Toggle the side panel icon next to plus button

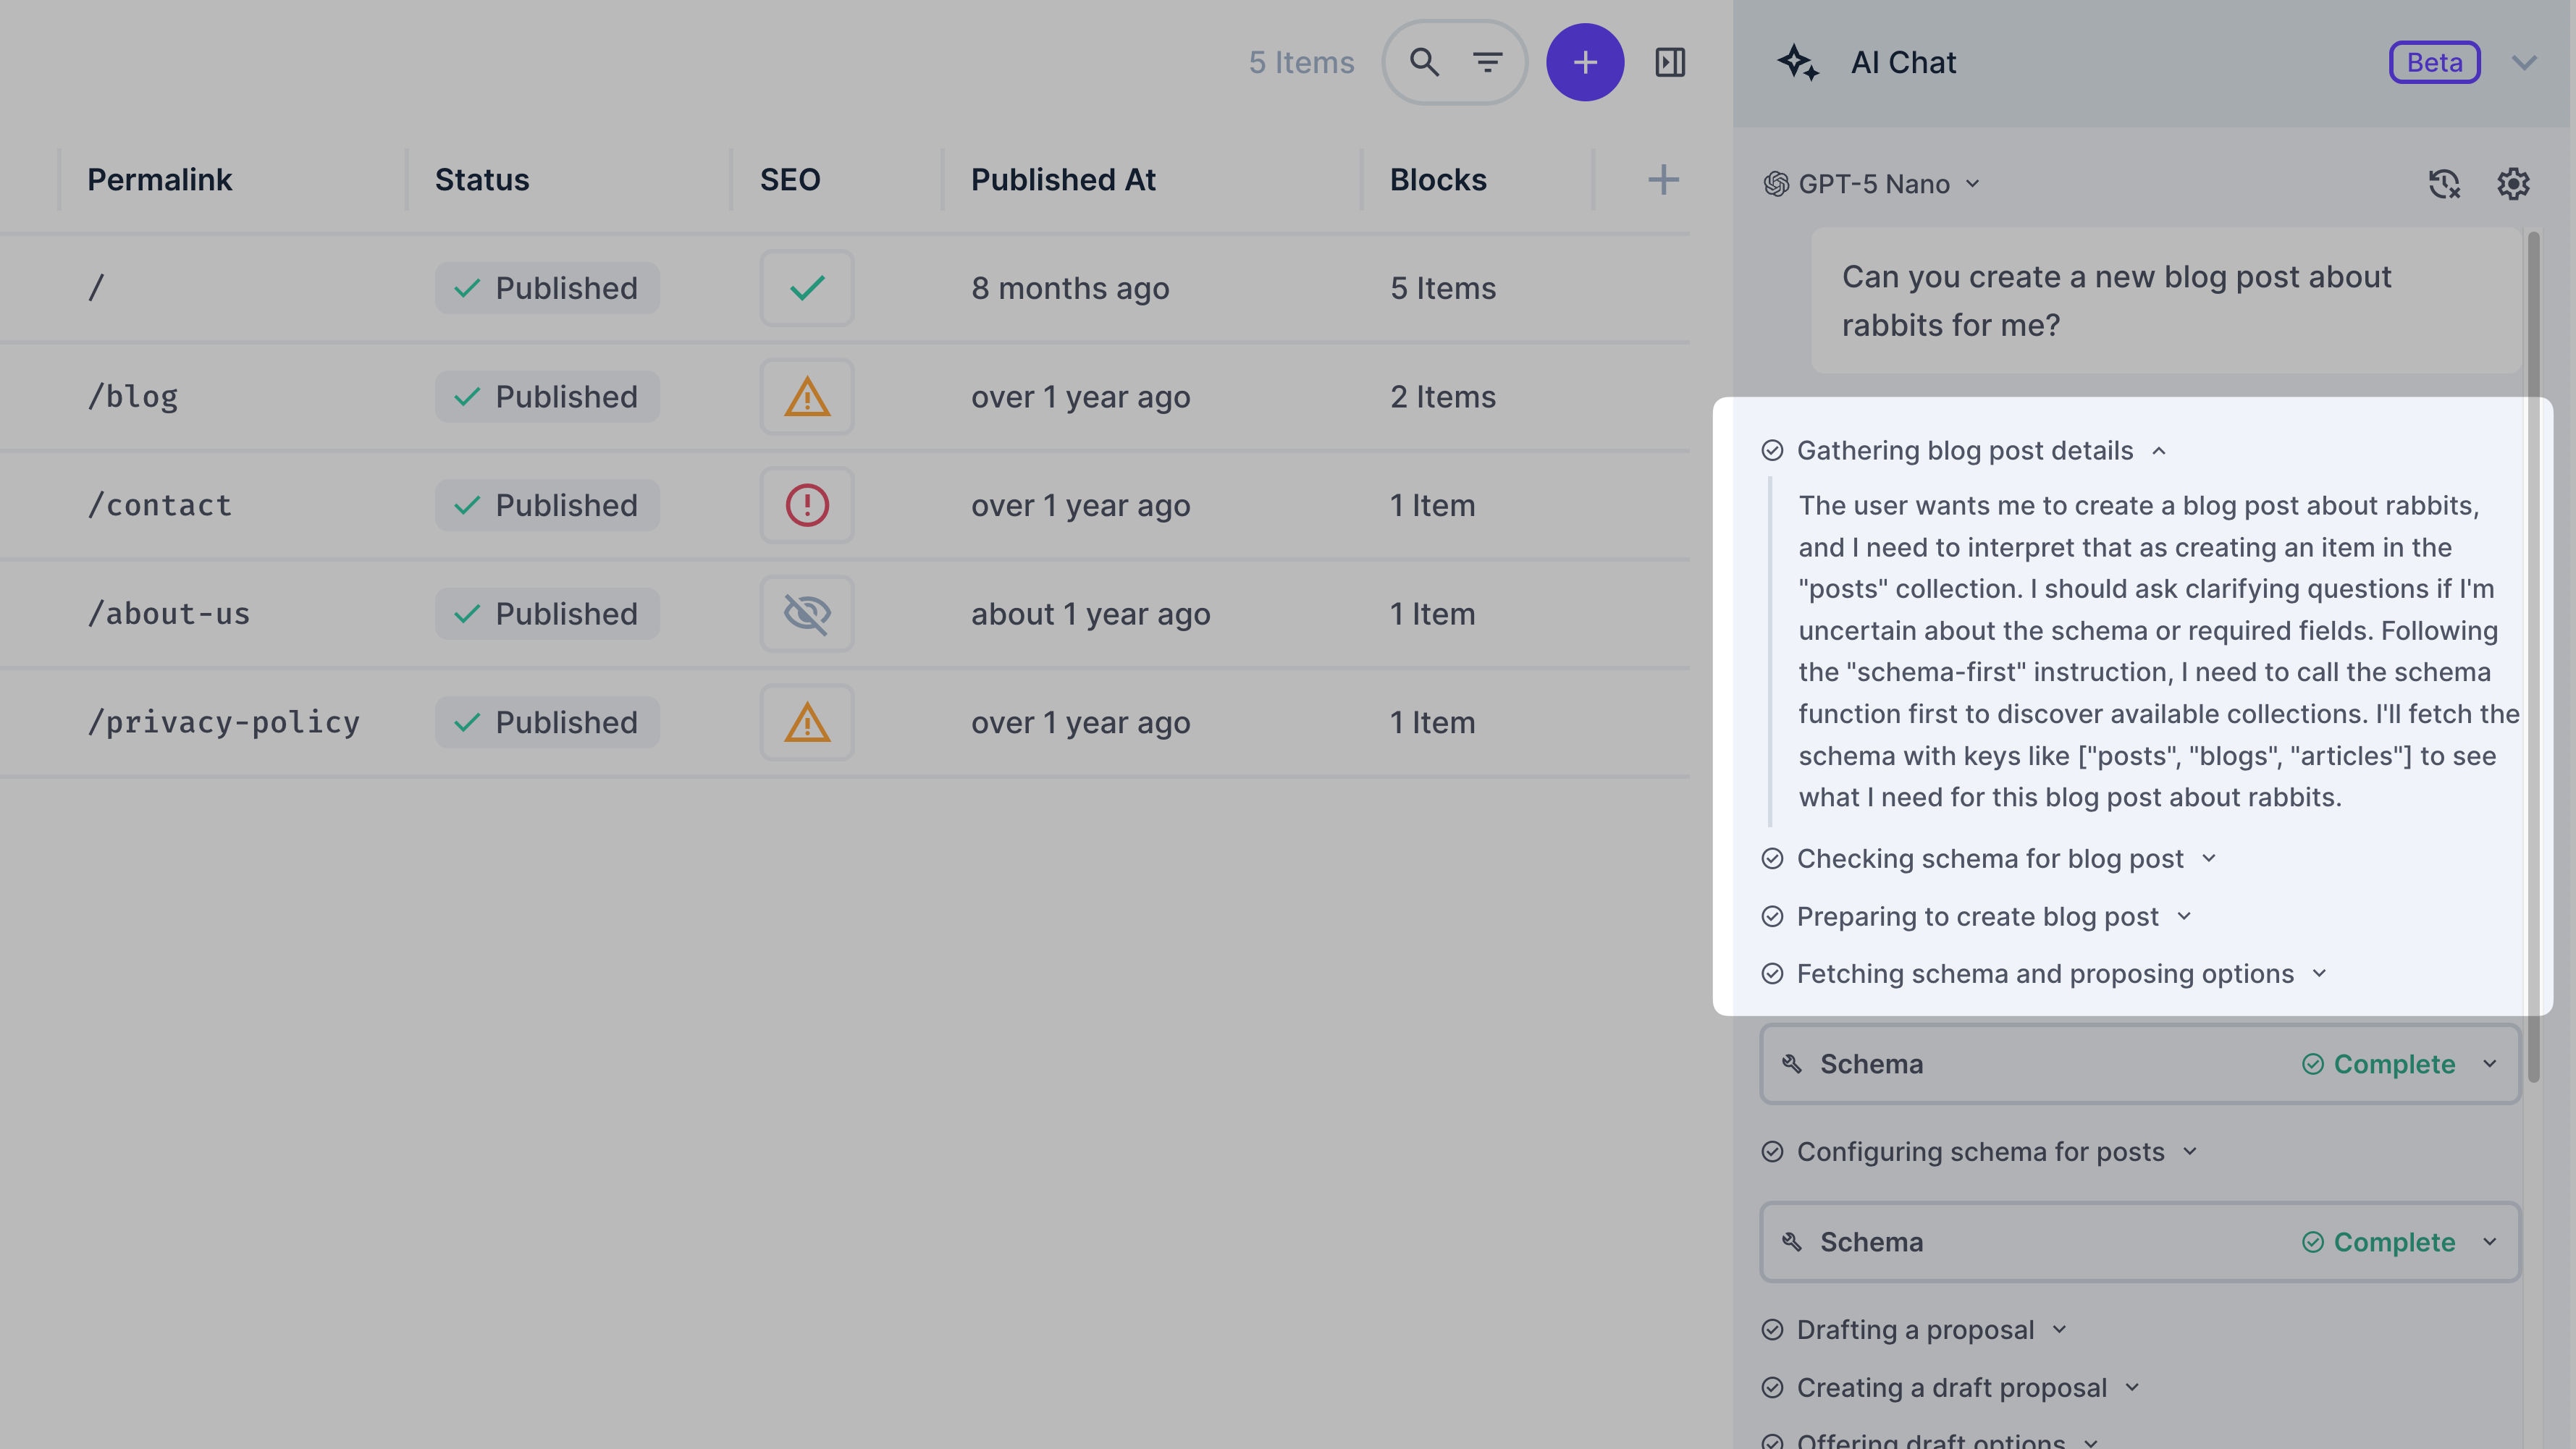click(1670, 62)
